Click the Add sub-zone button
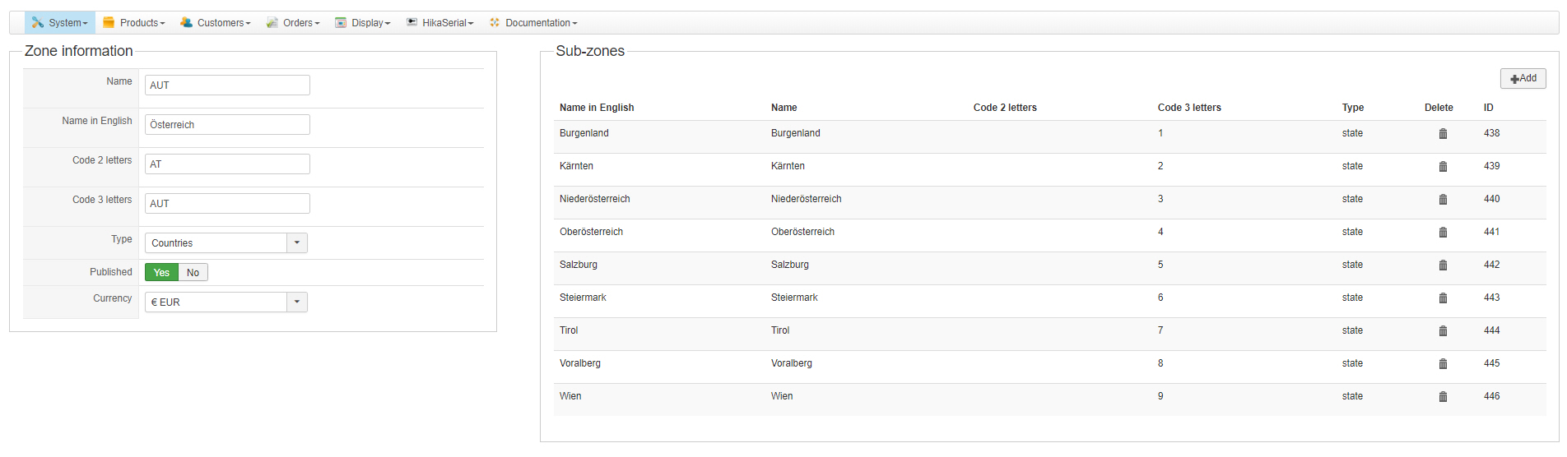Screen dimensions: 1567x457 tap(1523, 78)
